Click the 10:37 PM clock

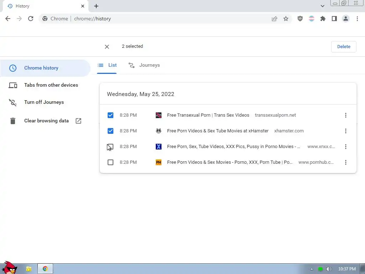tap(347, 269)
